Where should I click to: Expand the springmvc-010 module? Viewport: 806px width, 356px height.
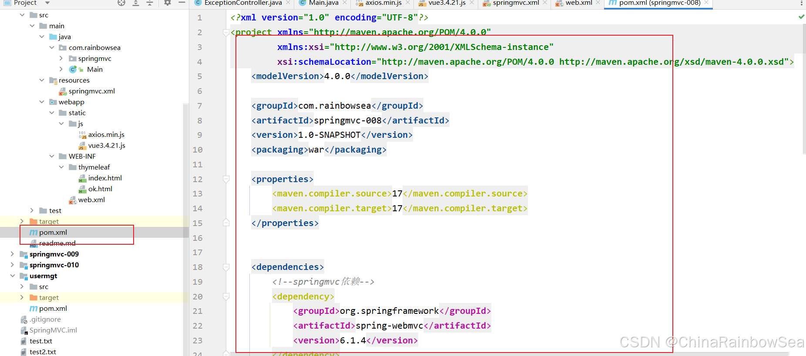tap(12, 265)
